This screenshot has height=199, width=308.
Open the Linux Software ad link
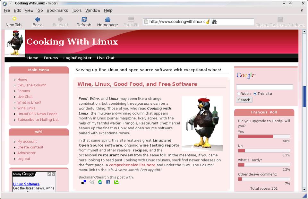click(x=26, y=184)
